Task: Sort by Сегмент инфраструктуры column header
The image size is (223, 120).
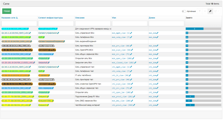Action: point(50,18)
